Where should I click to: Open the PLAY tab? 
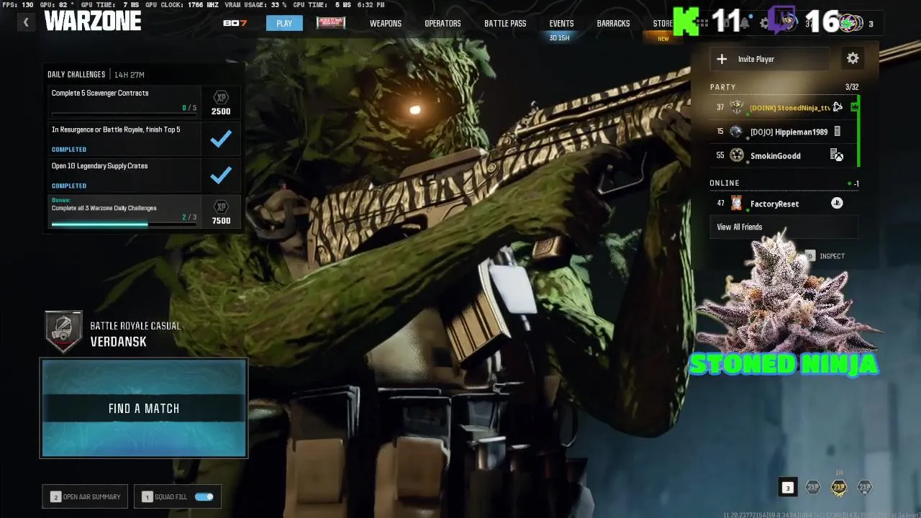284,23
